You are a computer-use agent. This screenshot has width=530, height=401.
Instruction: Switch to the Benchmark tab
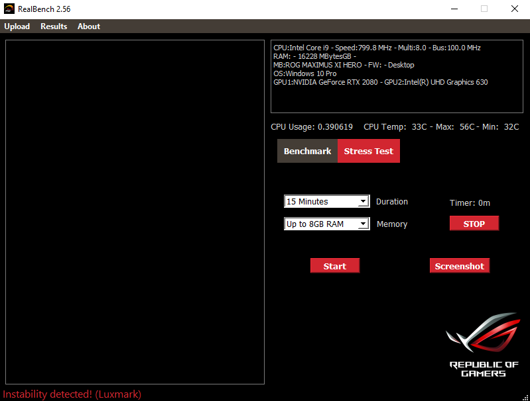pyautogui.click(x=307, y=151)
